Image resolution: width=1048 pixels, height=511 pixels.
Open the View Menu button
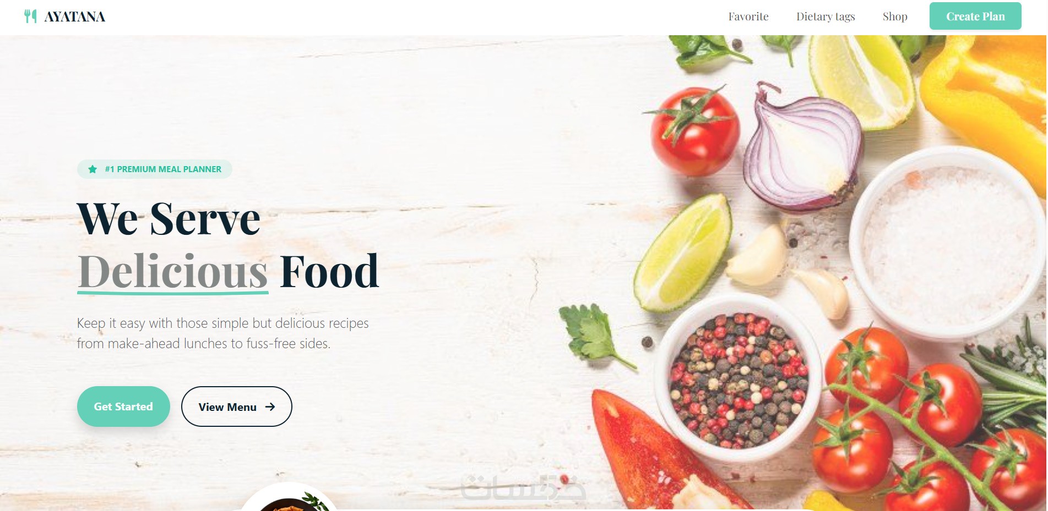237,406
